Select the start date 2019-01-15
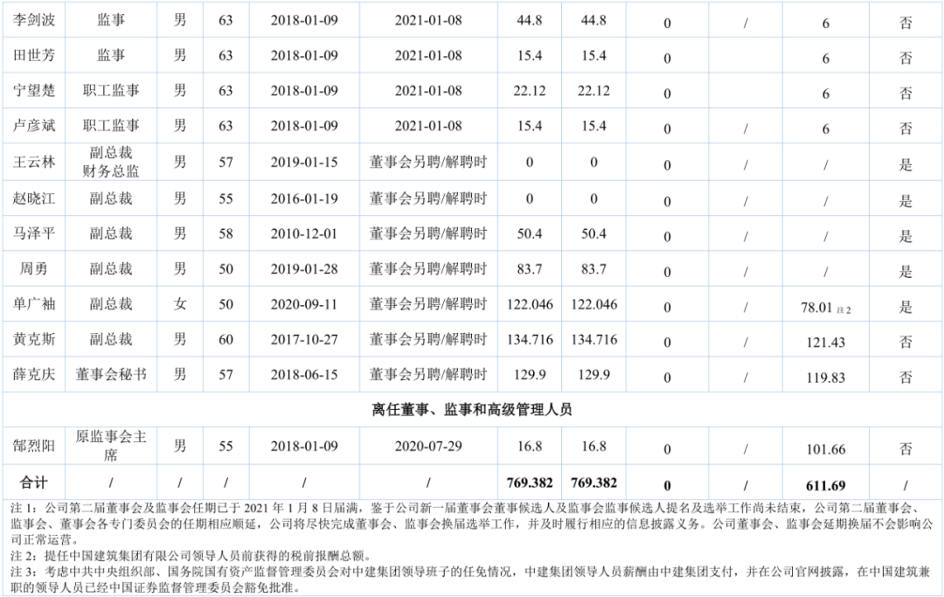Viewport: 944px width, 597px height. click(x=304, y=163)
